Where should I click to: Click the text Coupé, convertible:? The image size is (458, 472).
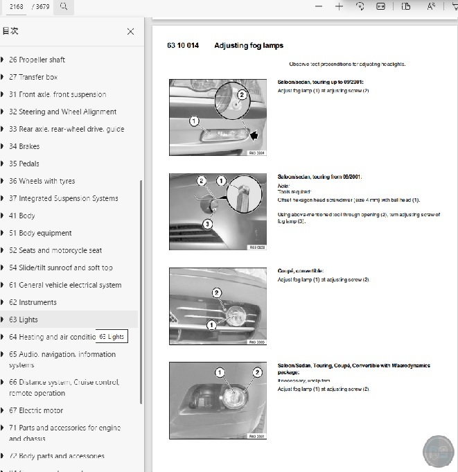301,271
